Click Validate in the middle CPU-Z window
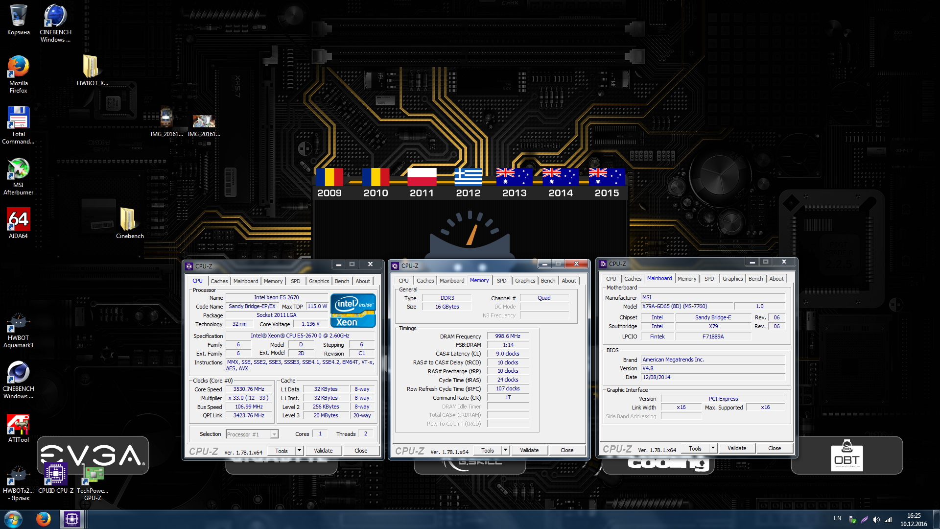 (529, 450)
